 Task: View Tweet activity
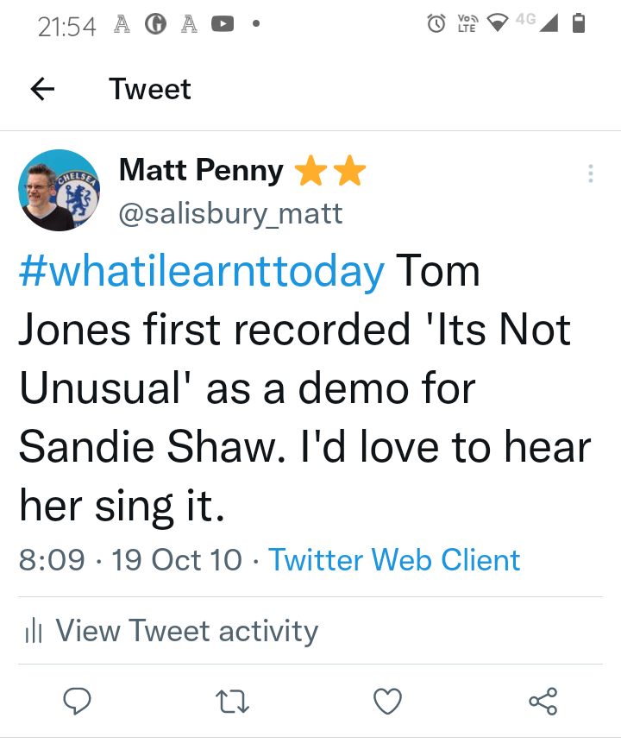(x=186, y=631)
